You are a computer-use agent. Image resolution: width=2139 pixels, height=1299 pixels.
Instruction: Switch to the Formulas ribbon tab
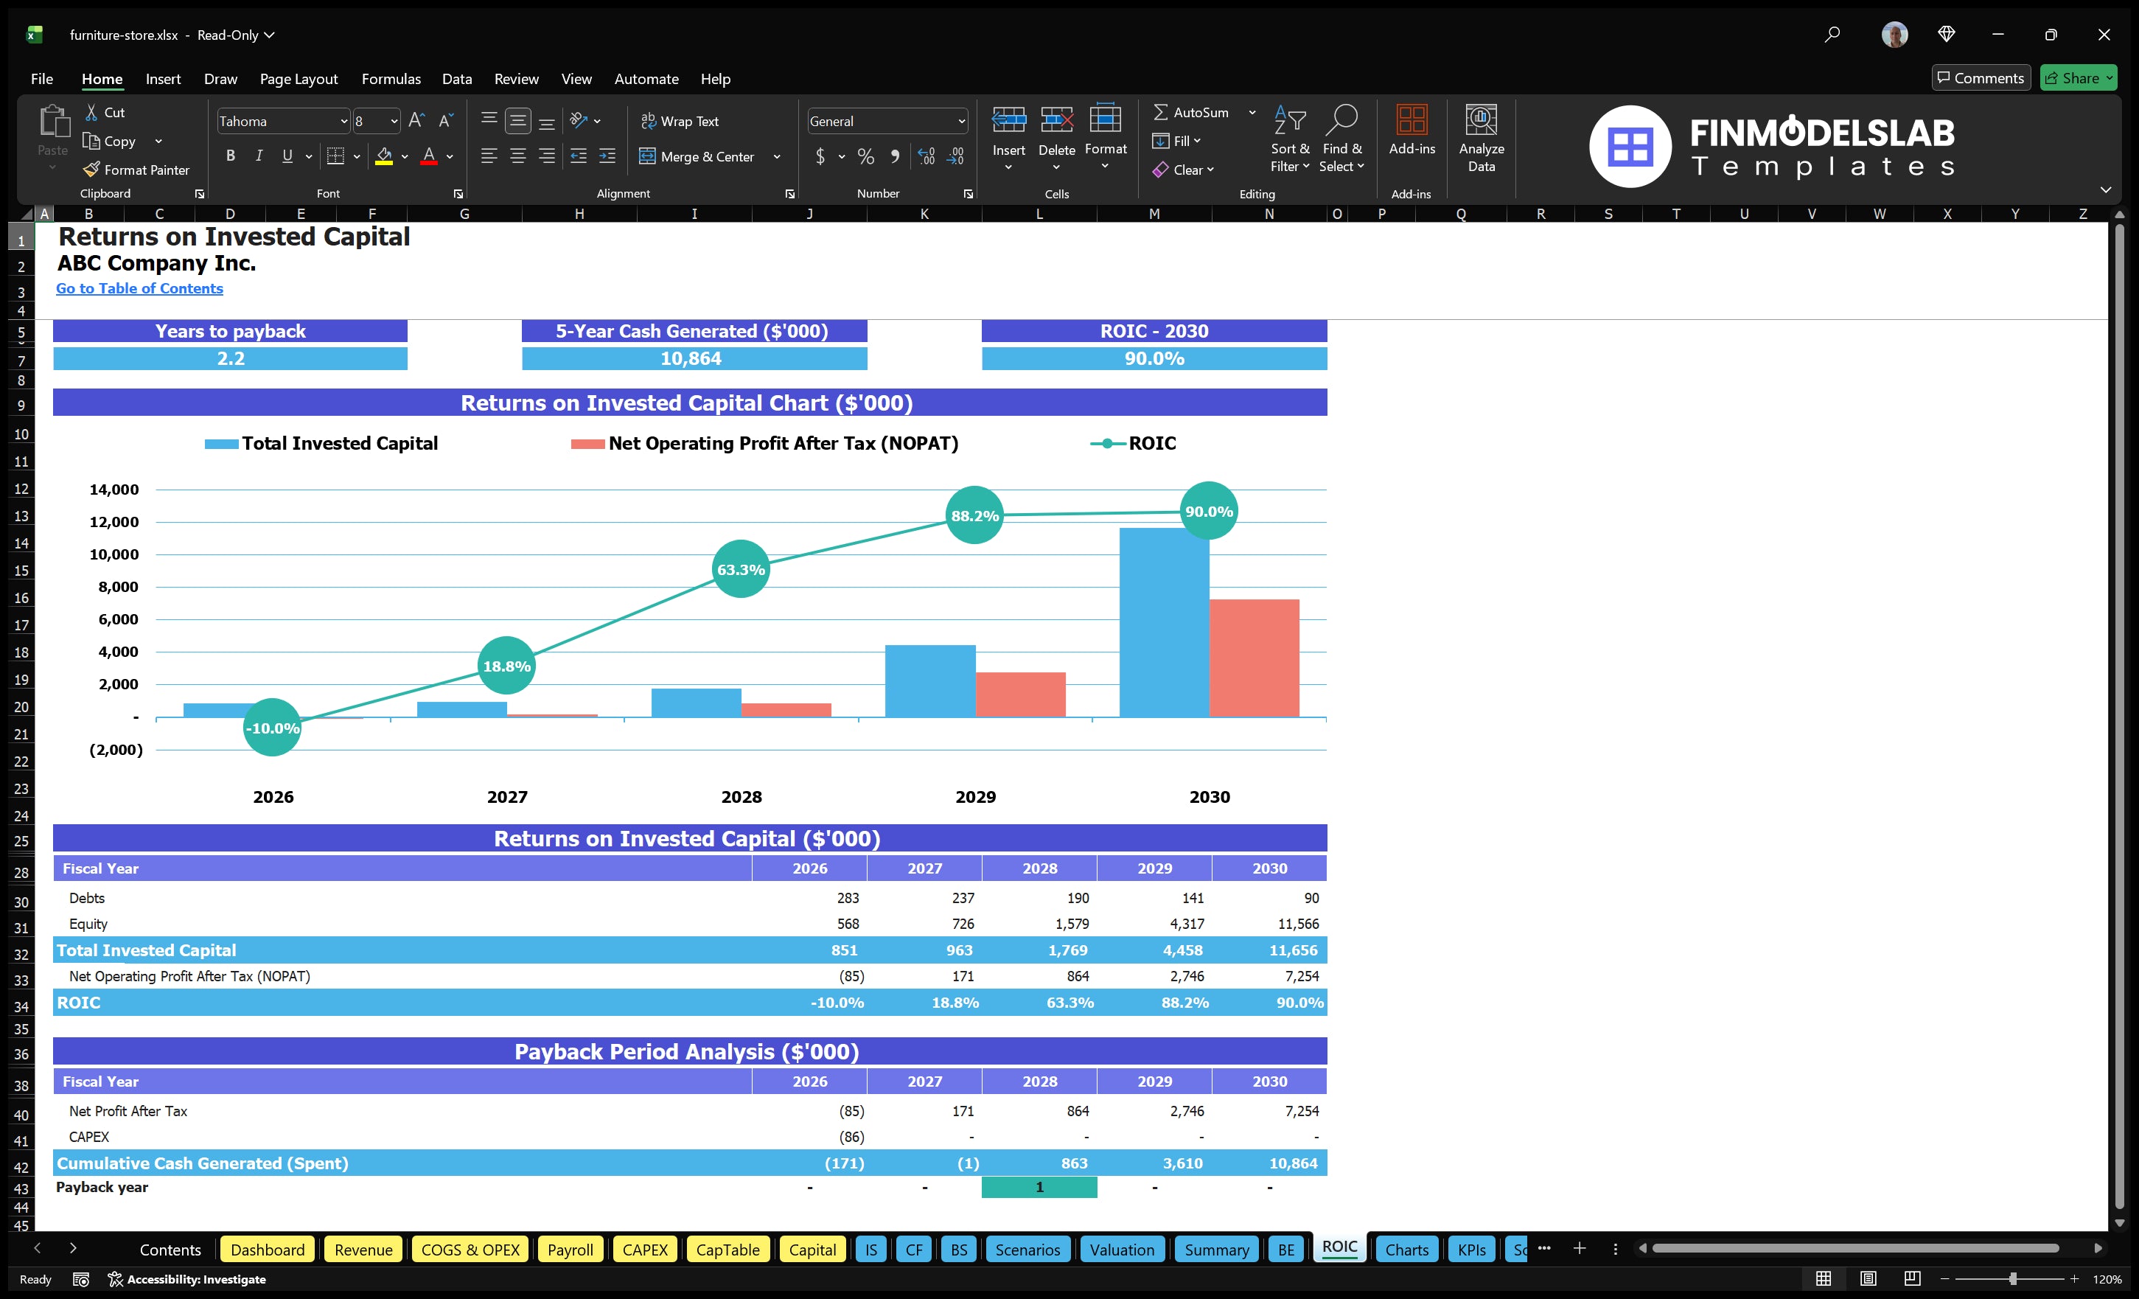391,78
